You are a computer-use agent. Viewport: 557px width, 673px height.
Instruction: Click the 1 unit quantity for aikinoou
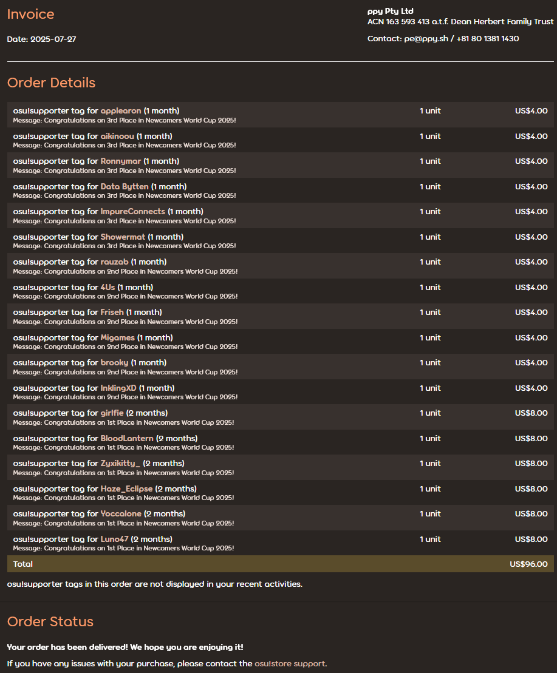[x=430, y=136]
